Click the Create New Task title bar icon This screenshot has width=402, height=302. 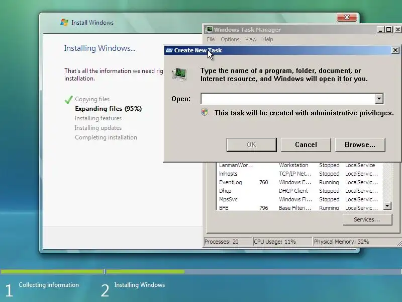[169, 50]
